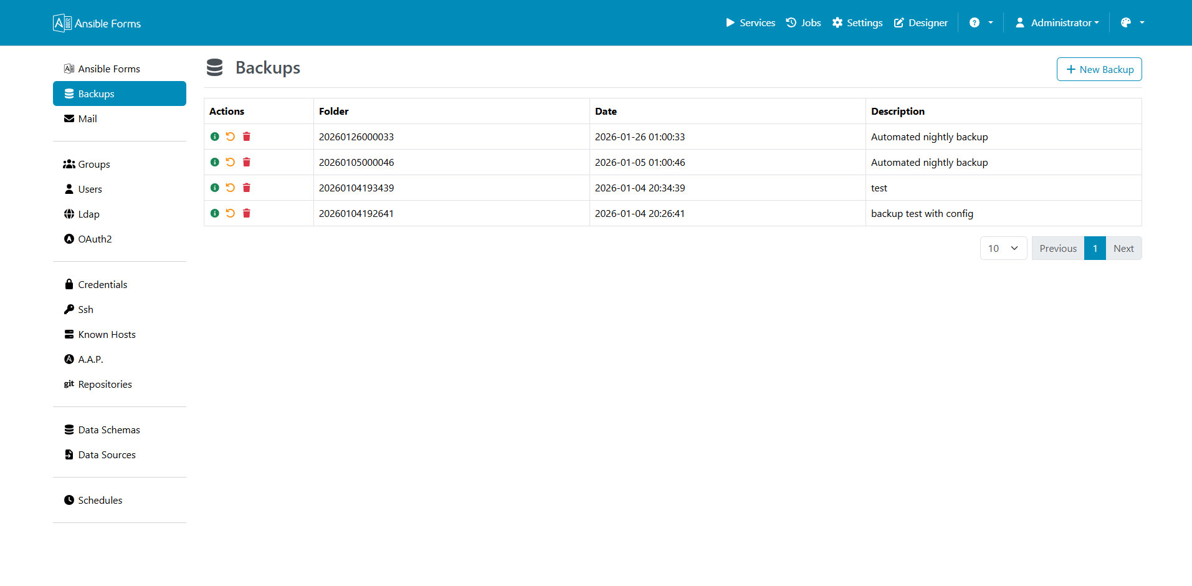Open Ldap settings in sidebar

[x=120, y=214]
